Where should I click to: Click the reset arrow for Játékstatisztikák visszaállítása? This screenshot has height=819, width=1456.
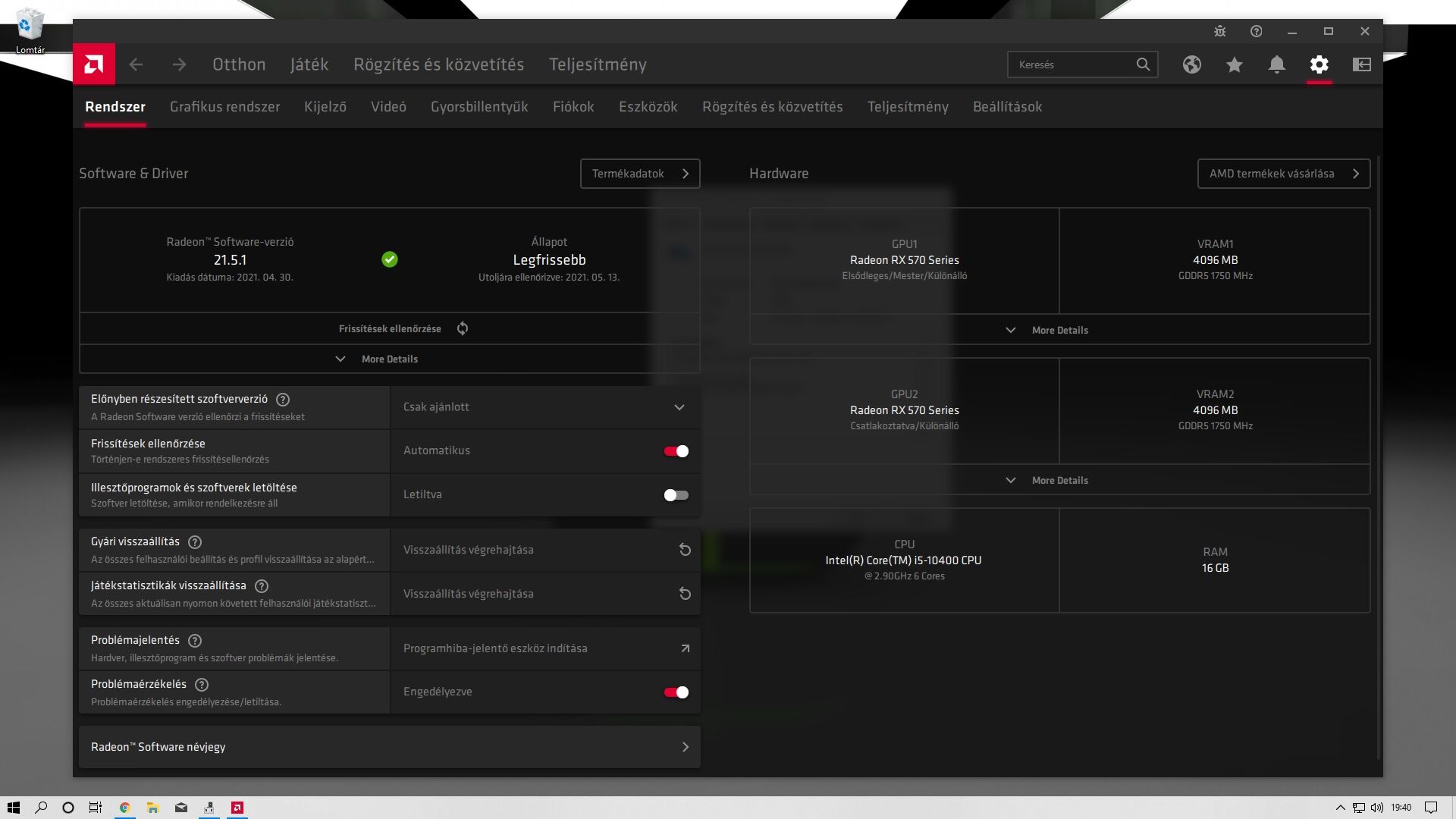(685, 594)
